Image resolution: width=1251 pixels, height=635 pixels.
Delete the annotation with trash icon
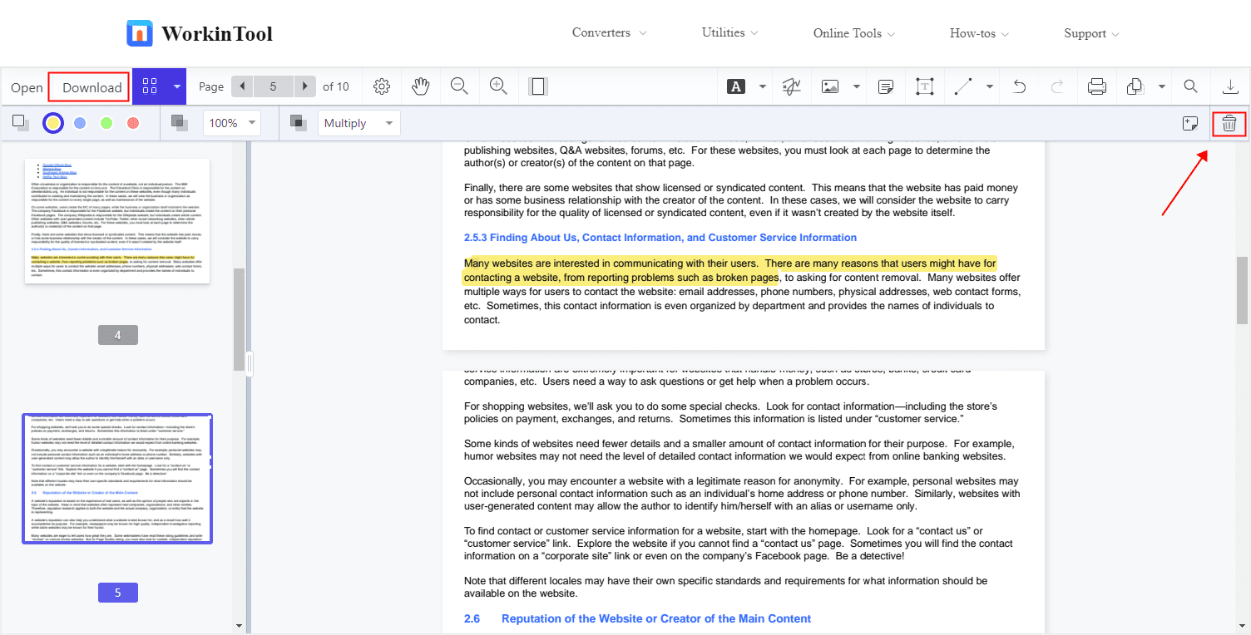(1229, 124)
